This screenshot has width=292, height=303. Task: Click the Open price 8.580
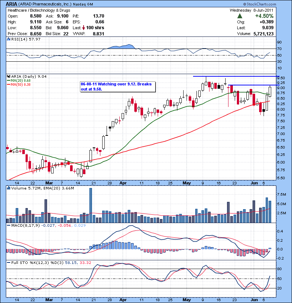click(36, 16)
